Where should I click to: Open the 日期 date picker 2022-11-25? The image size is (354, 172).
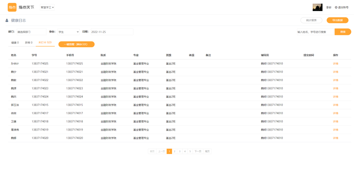pos(112,32)
